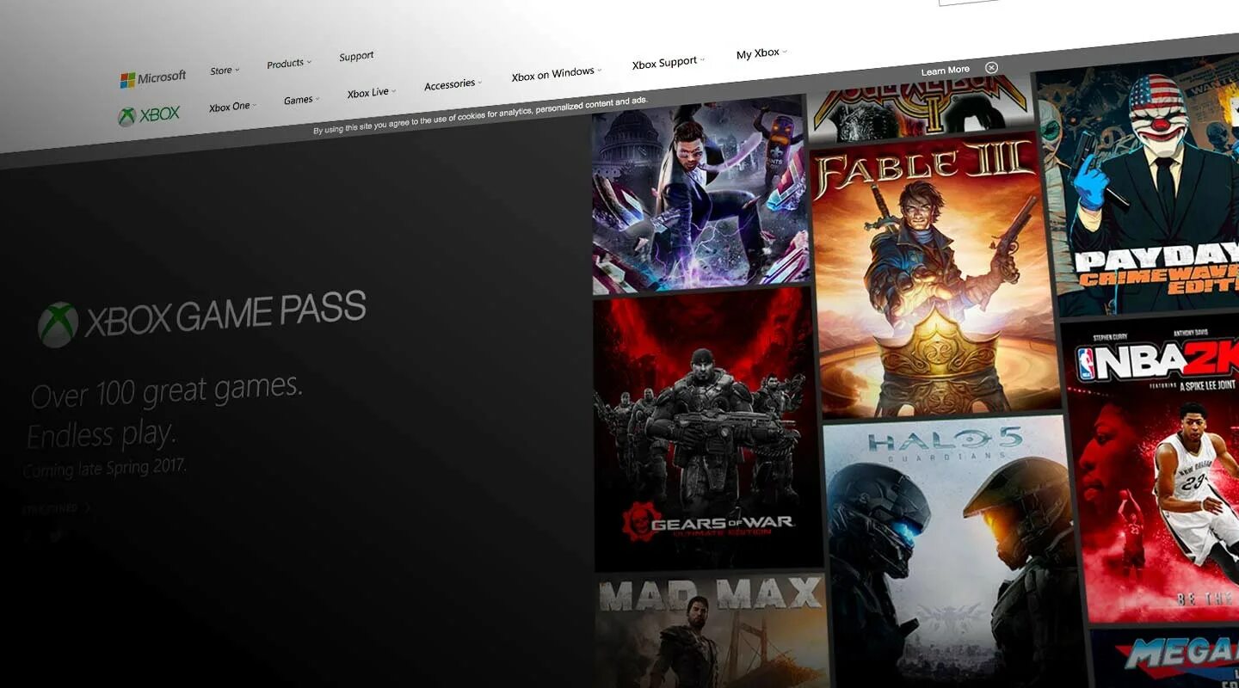This screenshot has width=1239, height=688.
Task: Click the text "Endless play."
Action: pyautogui.click(x=101, y=434)
